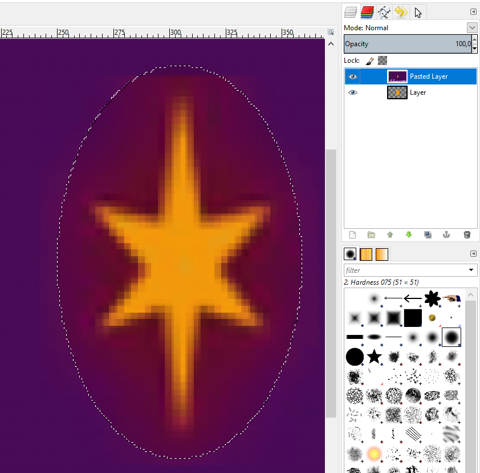The width and height of the screenshot is (480, 473).
Task: Raise the layer with the green up arrow
Action: click(390, 235)
